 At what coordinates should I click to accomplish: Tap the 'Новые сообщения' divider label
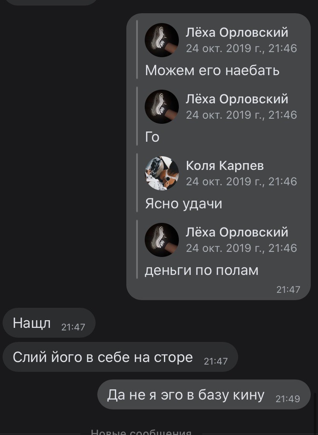[141, 432]
